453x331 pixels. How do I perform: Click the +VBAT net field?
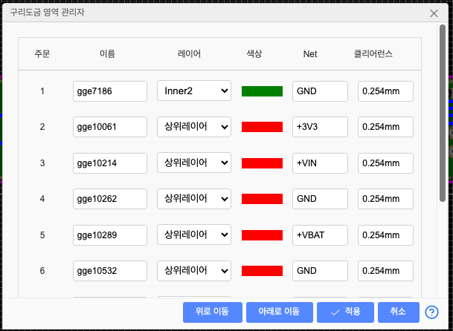point(320,235)
